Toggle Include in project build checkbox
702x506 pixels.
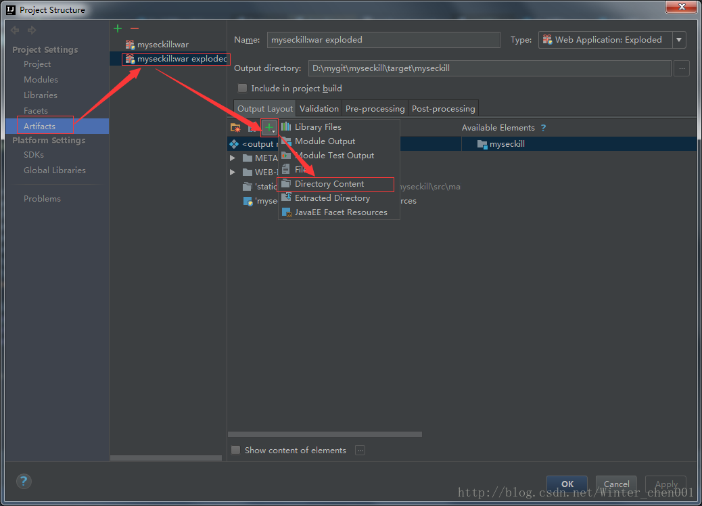click(x=242, y=88)
